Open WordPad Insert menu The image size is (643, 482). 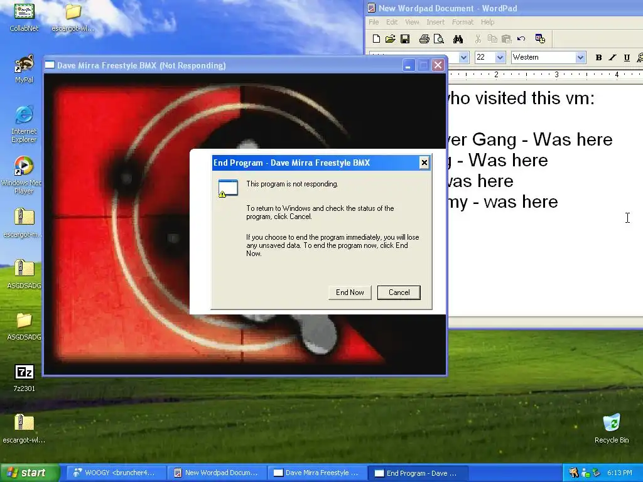[x=435, y=22]
